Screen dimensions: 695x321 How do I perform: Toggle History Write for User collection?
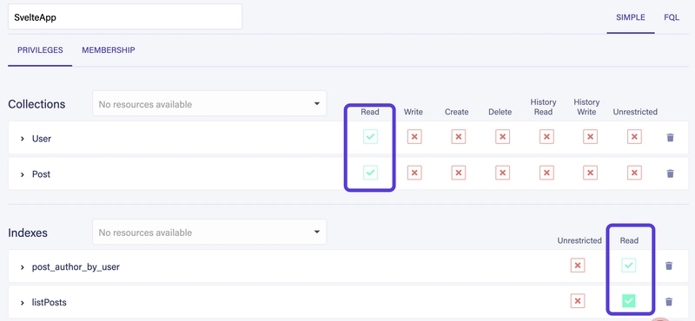coord(590,137)
